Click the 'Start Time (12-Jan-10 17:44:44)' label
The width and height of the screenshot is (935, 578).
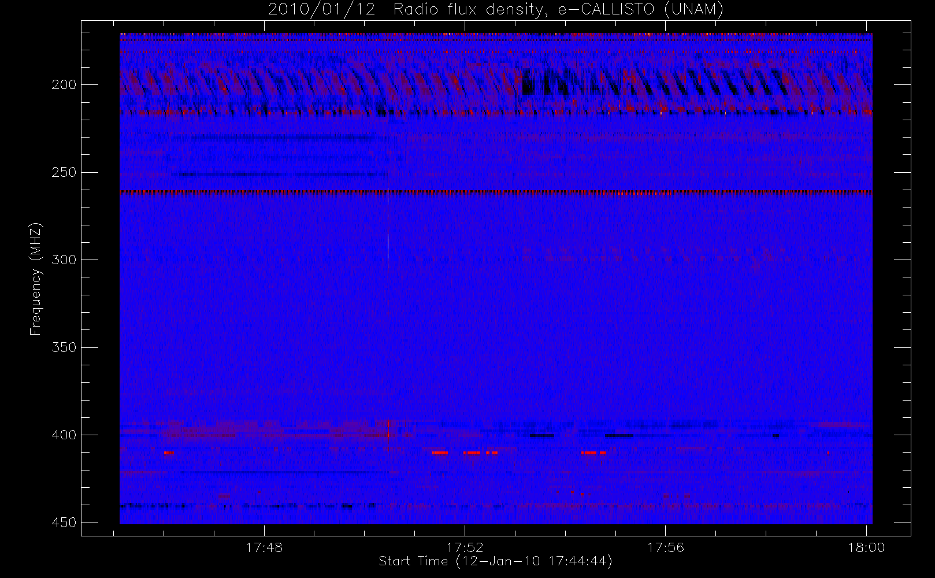click(x=495, y=561)
